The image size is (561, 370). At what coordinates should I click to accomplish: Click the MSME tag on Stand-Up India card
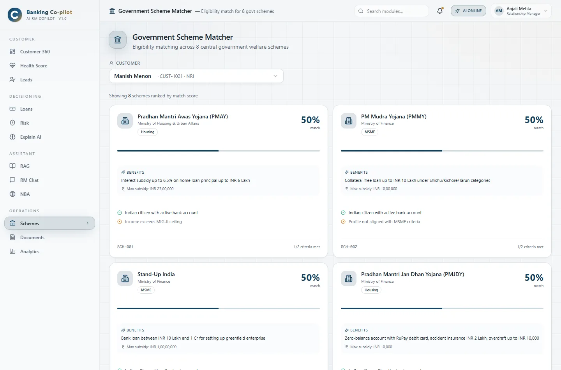coord(146,290)
